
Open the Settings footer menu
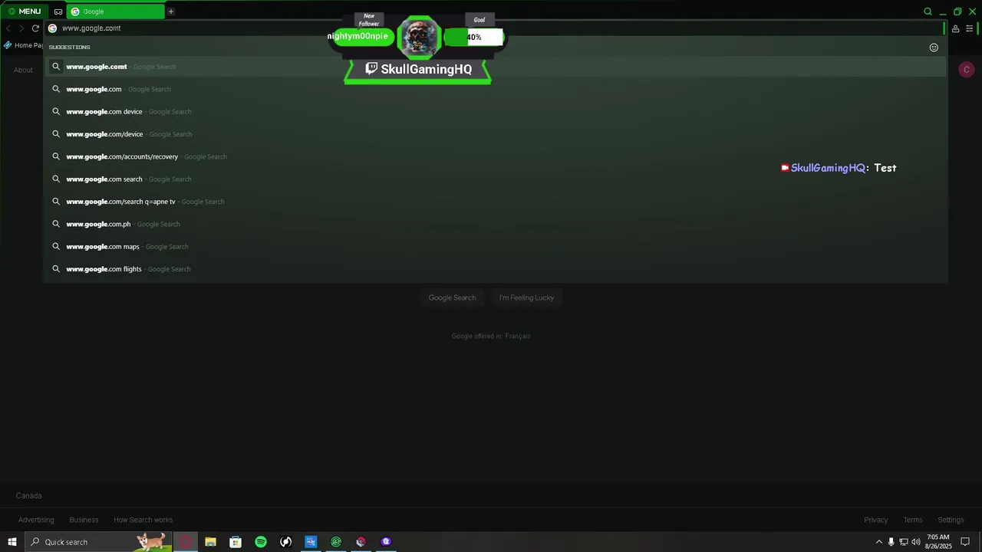coord(951,520)
